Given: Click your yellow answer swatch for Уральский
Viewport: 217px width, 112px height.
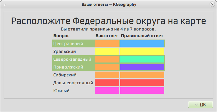Looking at the screenshot, I should click(x=107, y=51).
